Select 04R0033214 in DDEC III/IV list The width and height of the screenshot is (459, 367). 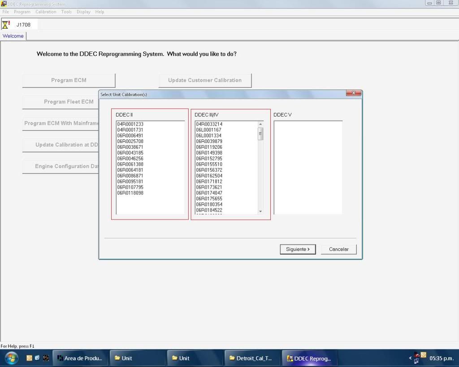209,124
